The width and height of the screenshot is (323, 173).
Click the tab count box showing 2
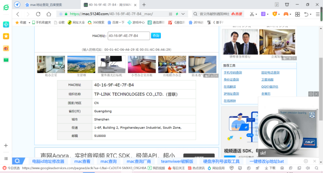pos(277,5)
